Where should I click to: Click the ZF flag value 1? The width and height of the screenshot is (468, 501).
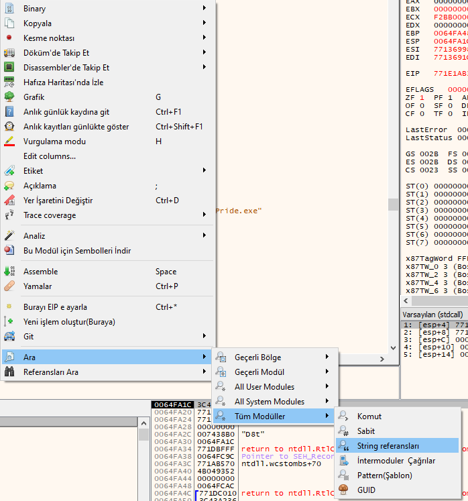[422, 97]
